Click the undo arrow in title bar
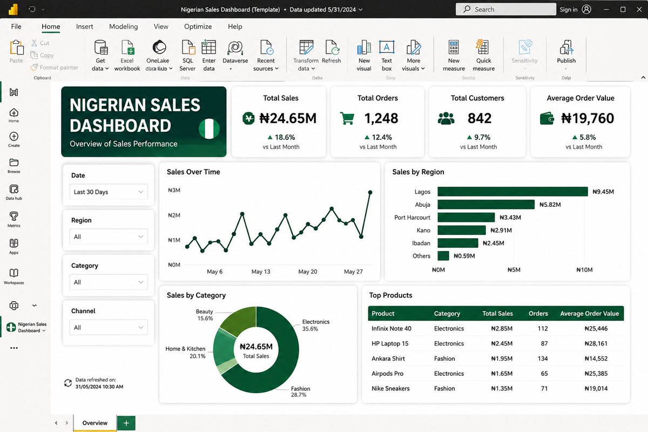The image size is (648, 432). [x=32, y=9]
